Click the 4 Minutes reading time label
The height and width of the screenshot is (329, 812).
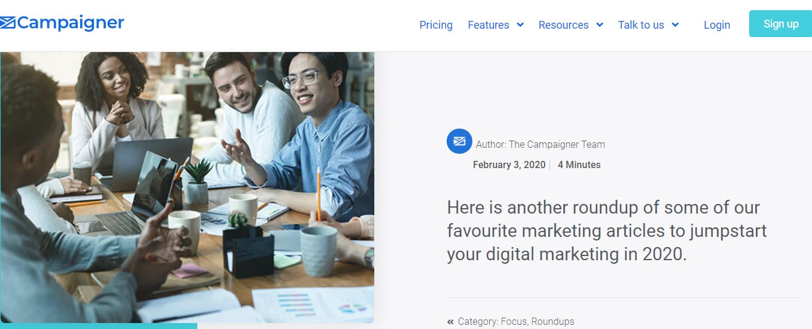coord(579,164)
